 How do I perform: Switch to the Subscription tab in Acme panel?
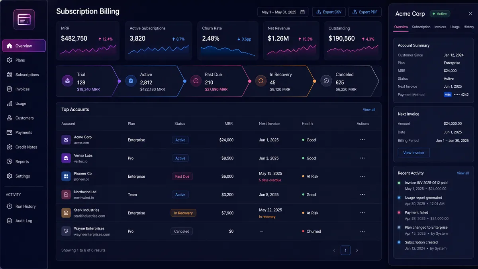421,27
